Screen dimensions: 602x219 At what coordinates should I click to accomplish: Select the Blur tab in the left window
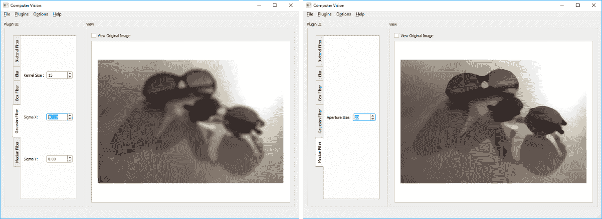(17, 74)
